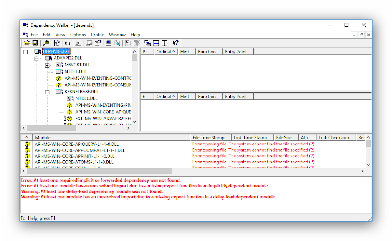The image size is (392, 241).
Task: Sort module list by Module column
Action: [x=111, y=137]
